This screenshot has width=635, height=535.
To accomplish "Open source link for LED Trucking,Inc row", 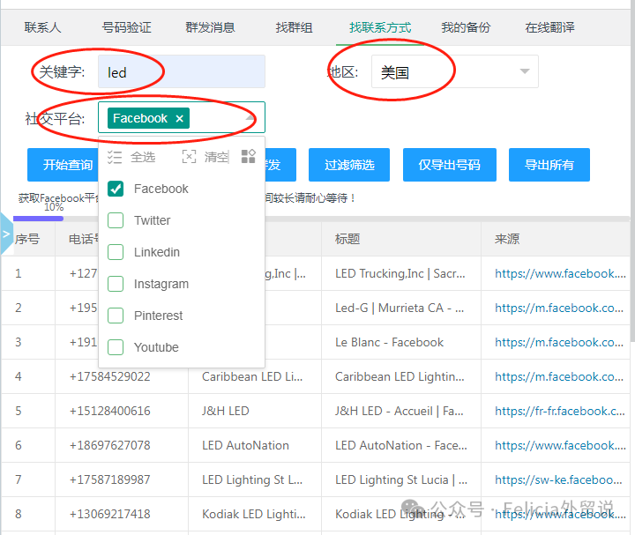I will (x=561, y=273).
